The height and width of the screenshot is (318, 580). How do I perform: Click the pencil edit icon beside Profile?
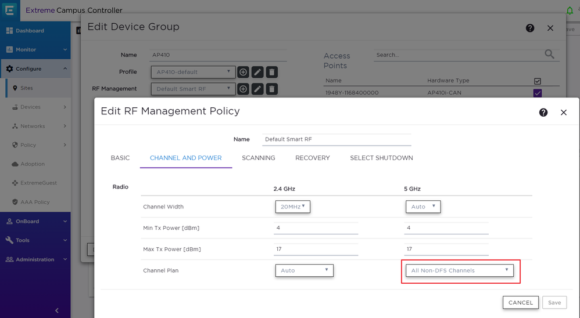click(x=257, y=72)
